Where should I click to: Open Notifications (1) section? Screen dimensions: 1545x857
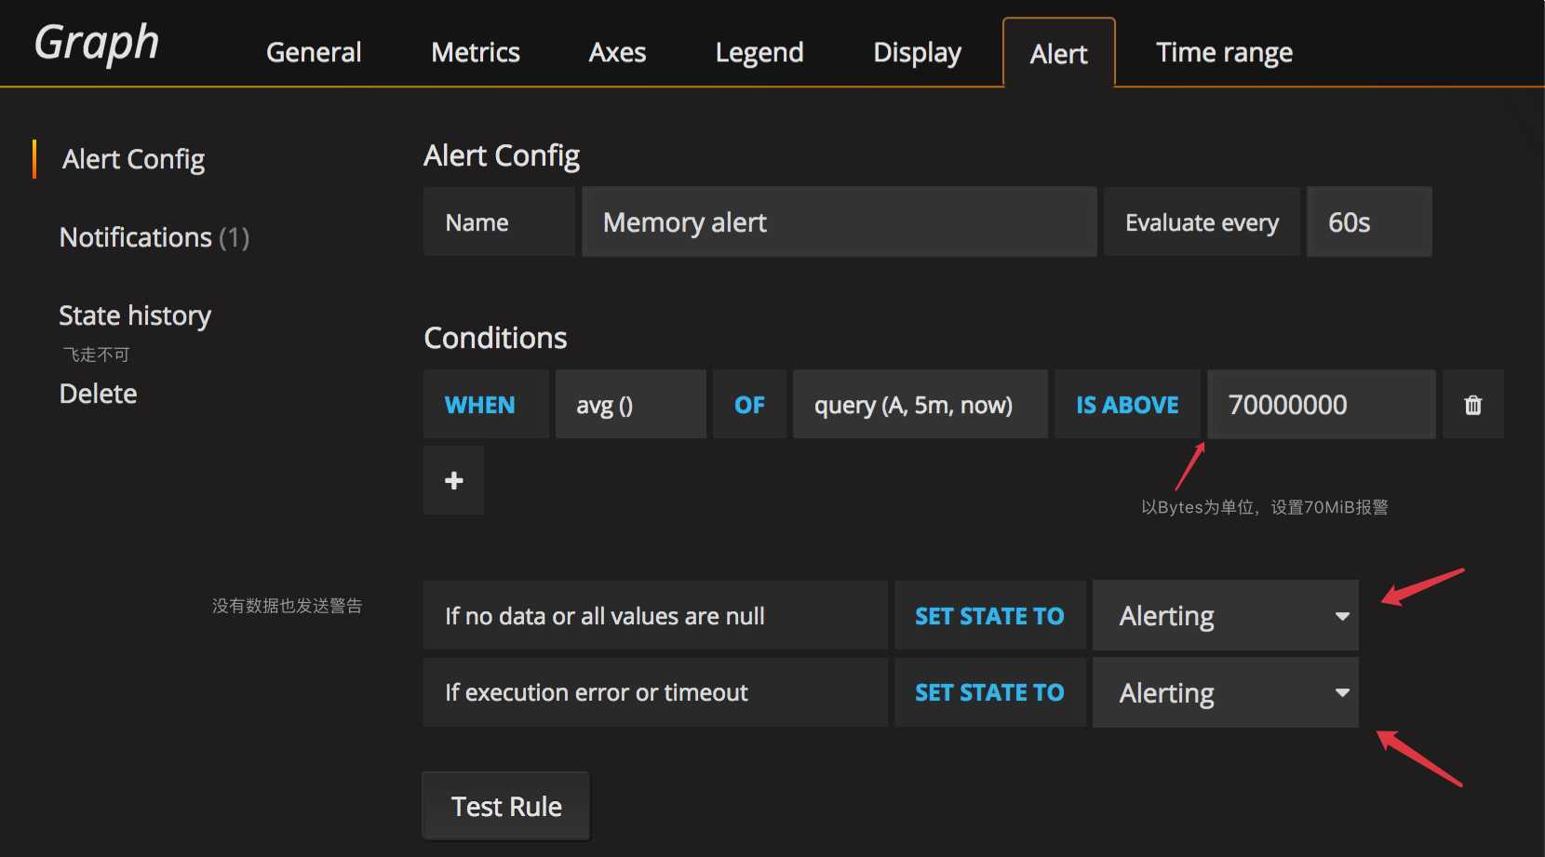tap(154, 237)
